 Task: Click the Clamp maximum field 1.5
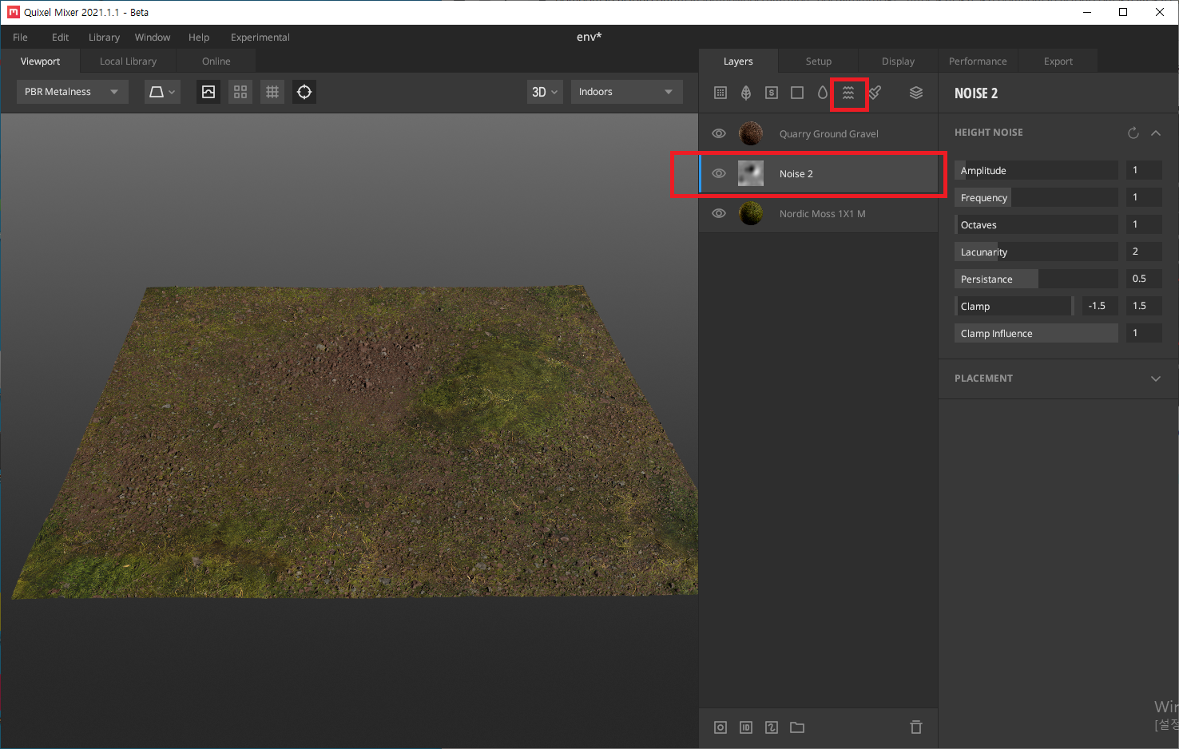point(1144,306)
